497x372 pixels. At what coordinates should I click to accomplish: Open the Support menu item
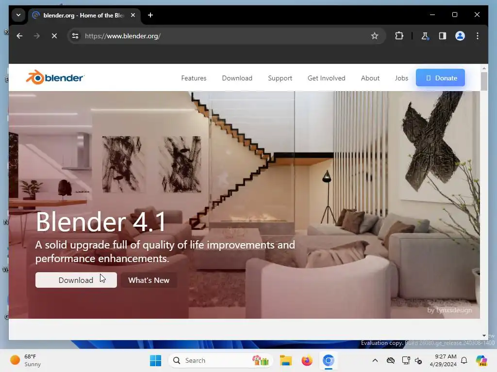[280, 78]
